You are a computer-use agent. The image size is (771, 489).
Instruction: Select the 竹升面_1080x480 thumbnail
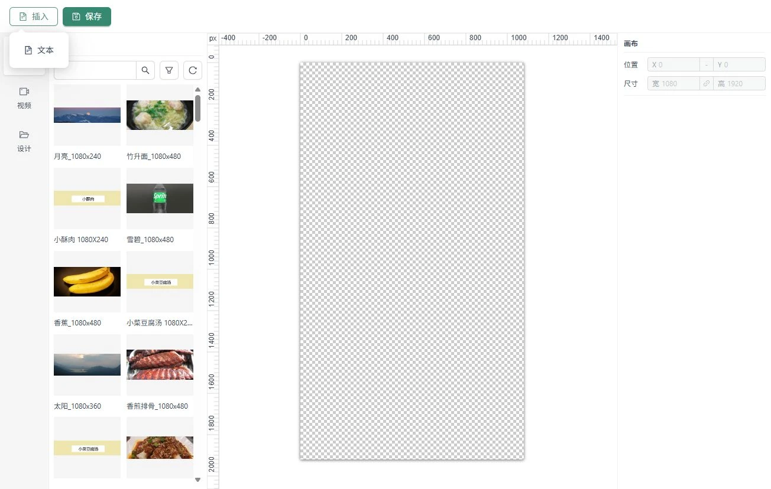pyautogui.click(x=160, y=115)
